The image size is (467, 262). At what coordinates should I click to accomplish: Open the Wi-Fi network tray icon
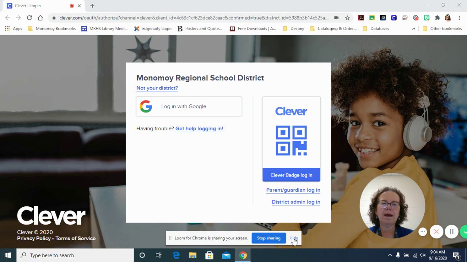pyautogui.click(x=415, y=255)
